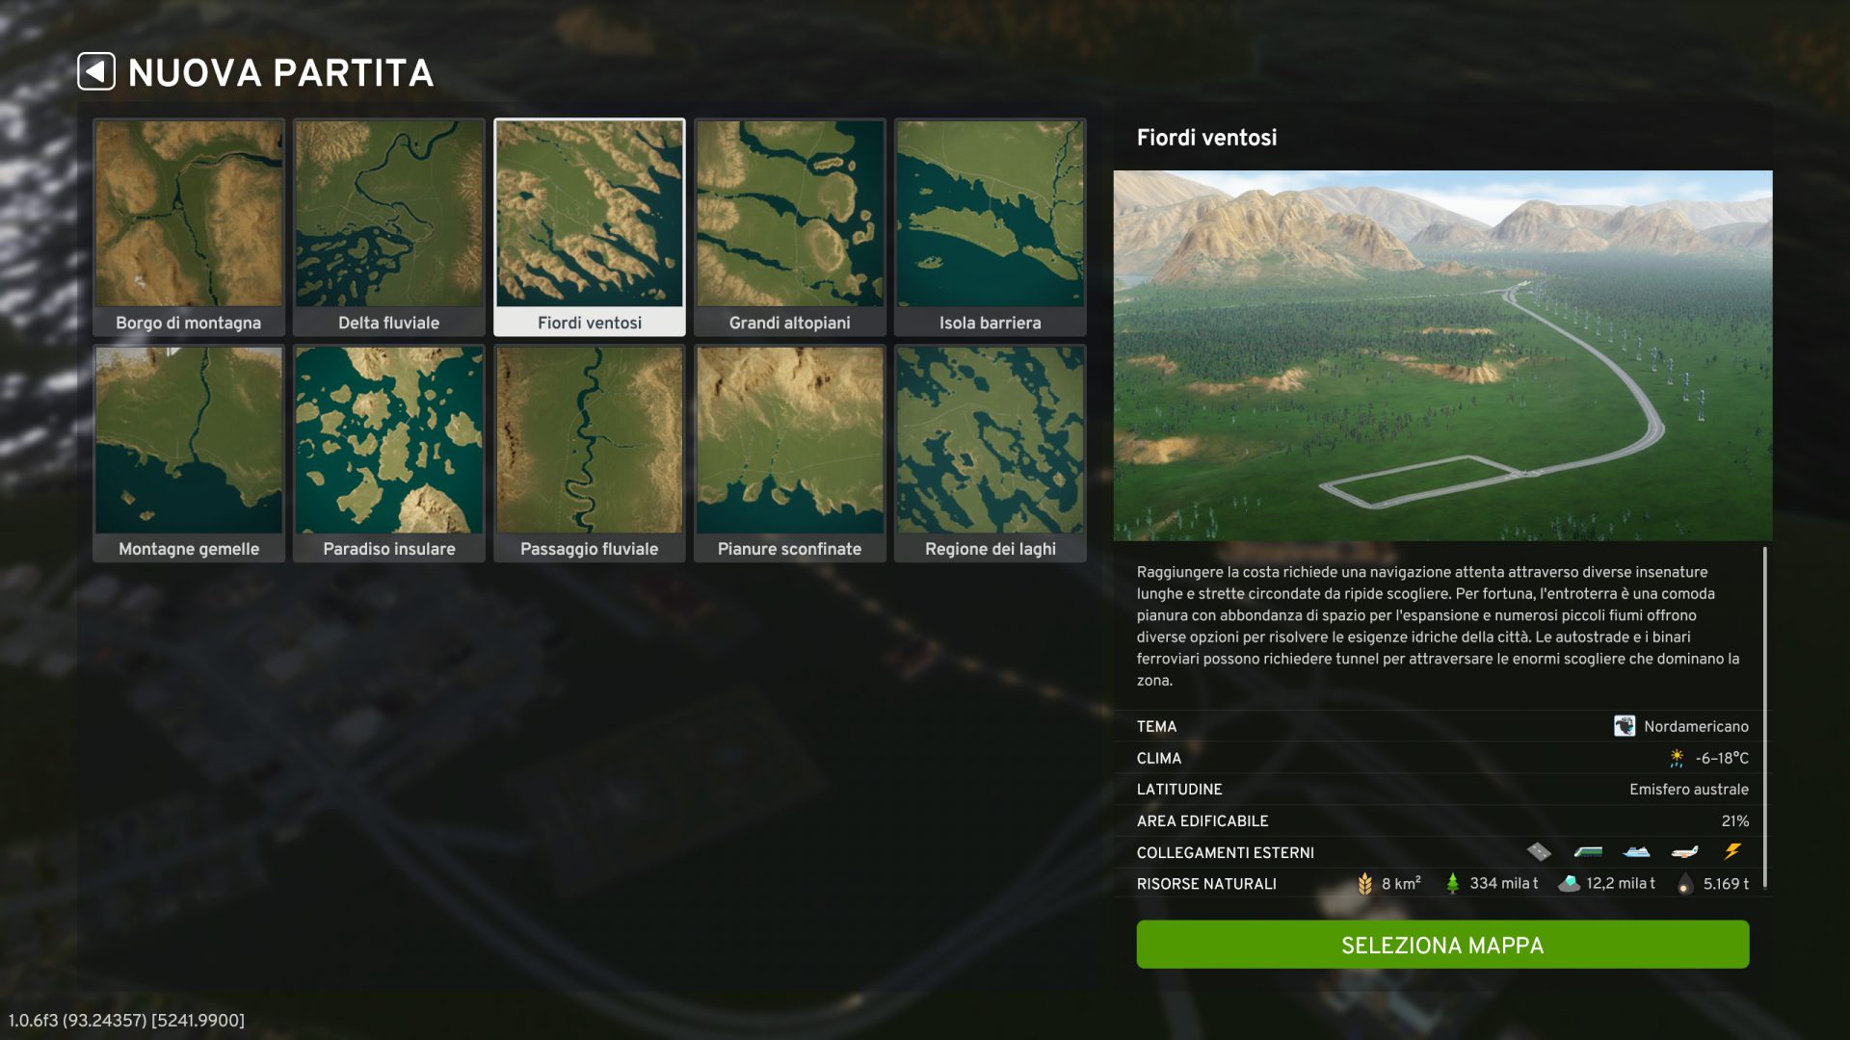Click the electricity lightning bolt icon
Screen dimensions: 1850x1040
coord(1732,851)
